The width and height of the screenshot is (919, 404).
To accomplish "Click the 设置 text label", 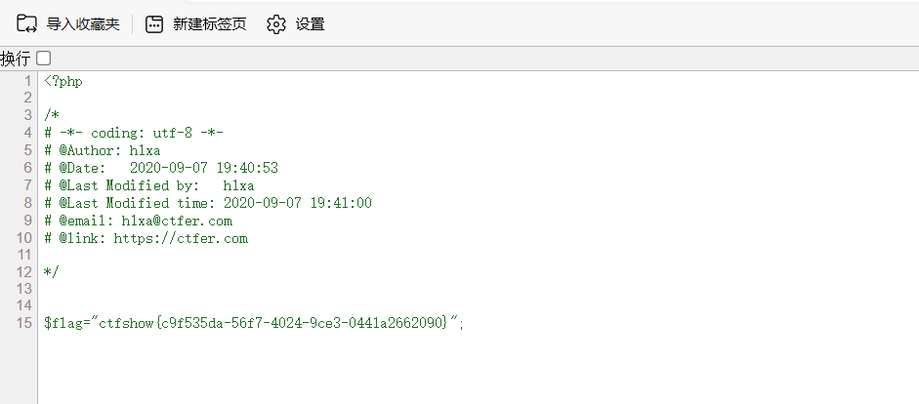I will point(310,24).
